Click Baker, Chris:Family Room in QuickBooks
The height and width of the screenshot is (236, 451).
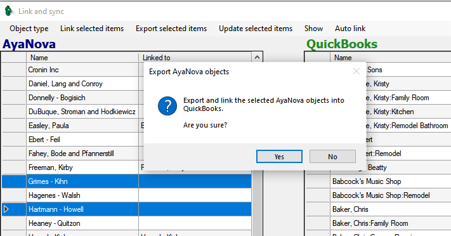[x=391, y=223]
